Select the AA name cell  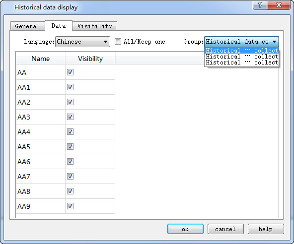click(41, 72)
